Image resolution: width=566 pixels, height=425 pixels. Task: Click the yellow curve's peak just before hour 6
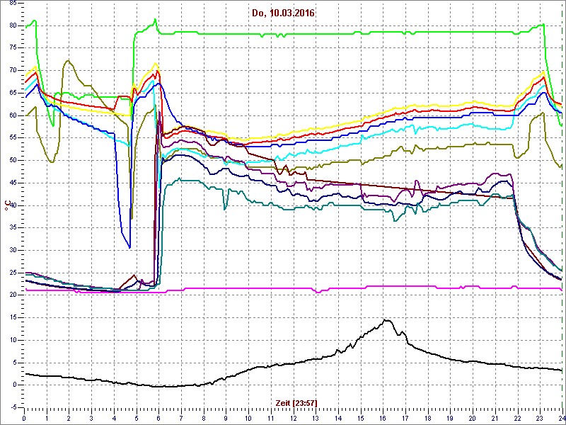(156, 64)
